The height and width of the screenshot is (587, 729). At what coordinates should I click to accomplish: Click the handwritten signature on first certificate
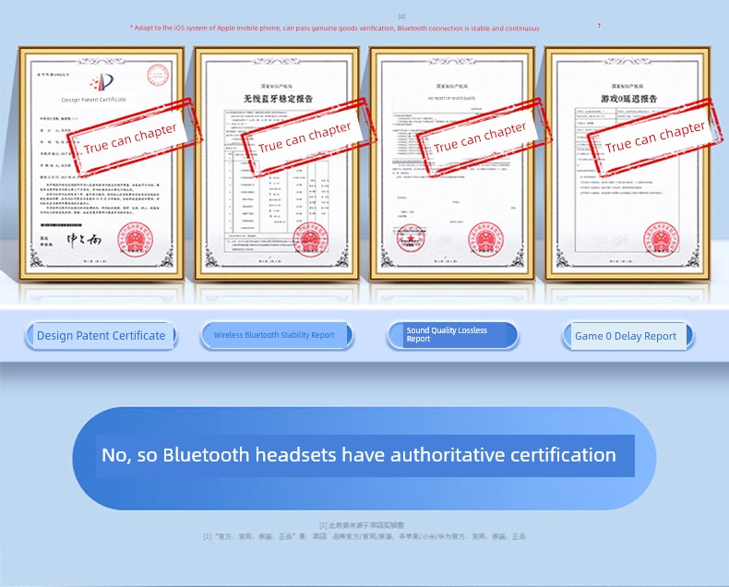click(x=84, y=240)
